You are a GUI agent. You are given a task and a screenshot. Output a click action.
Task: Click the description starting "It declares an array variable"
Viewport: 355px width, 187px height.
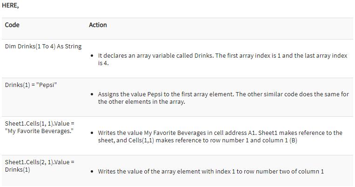(x=222, y=55)
